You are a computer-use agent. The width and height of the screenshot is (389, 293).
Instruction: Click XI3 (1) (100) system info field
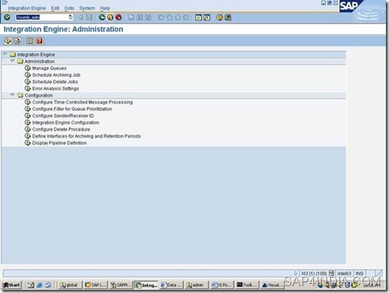point(314,274)
